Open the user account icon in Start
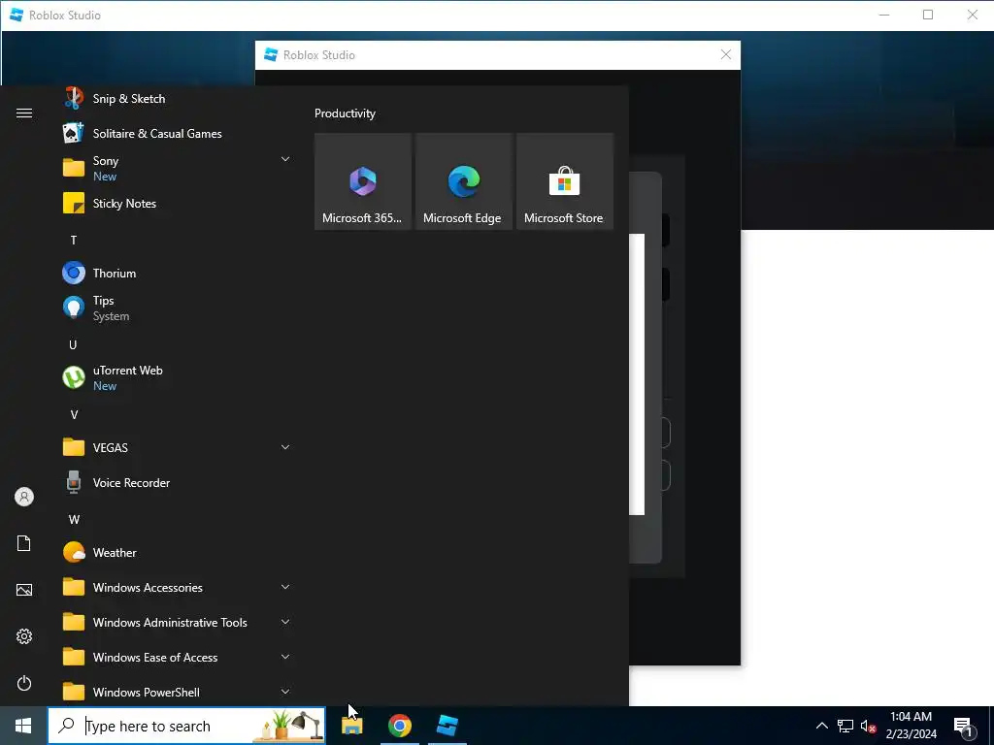Screen dimensions: 994x745 click(x=24, y=497)
